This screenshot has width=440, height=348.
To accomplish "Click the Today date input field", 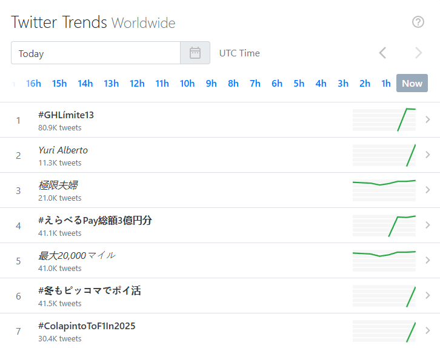I will (x=96, y=53).
